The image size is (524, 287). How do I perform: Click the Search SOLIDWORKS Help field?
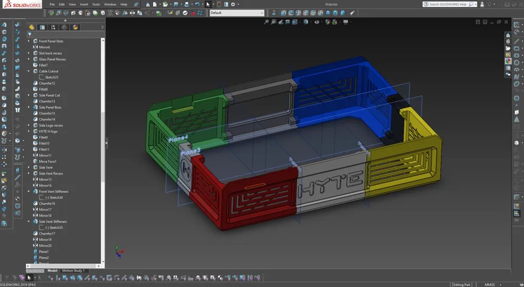coord(450,4)
